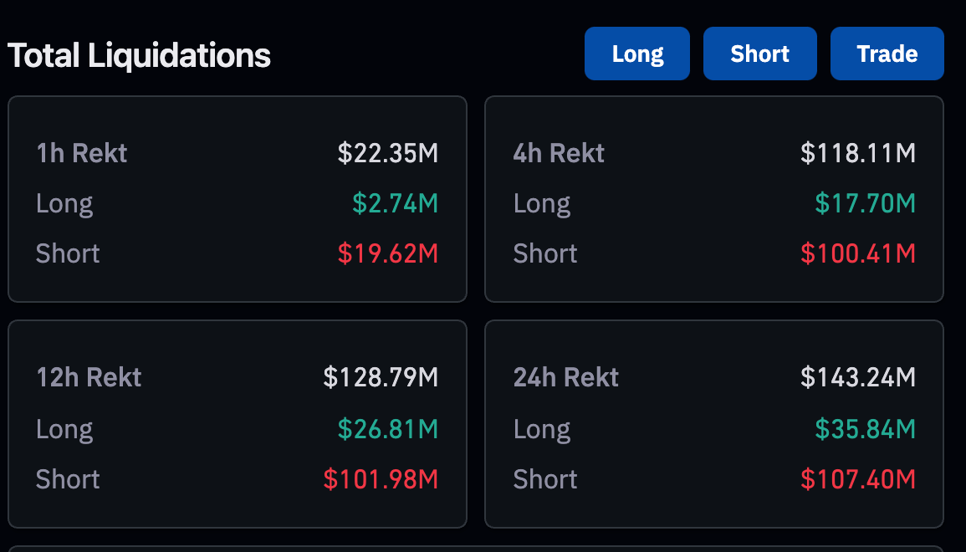Click the 24h short value $107.40M
This screenshot has width=966, height=552.
click(858, 479)
